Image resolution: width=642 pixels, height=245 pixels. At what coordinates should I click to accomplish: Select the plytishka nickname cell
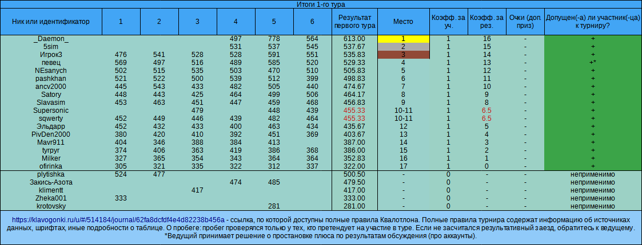click(51, 174)
